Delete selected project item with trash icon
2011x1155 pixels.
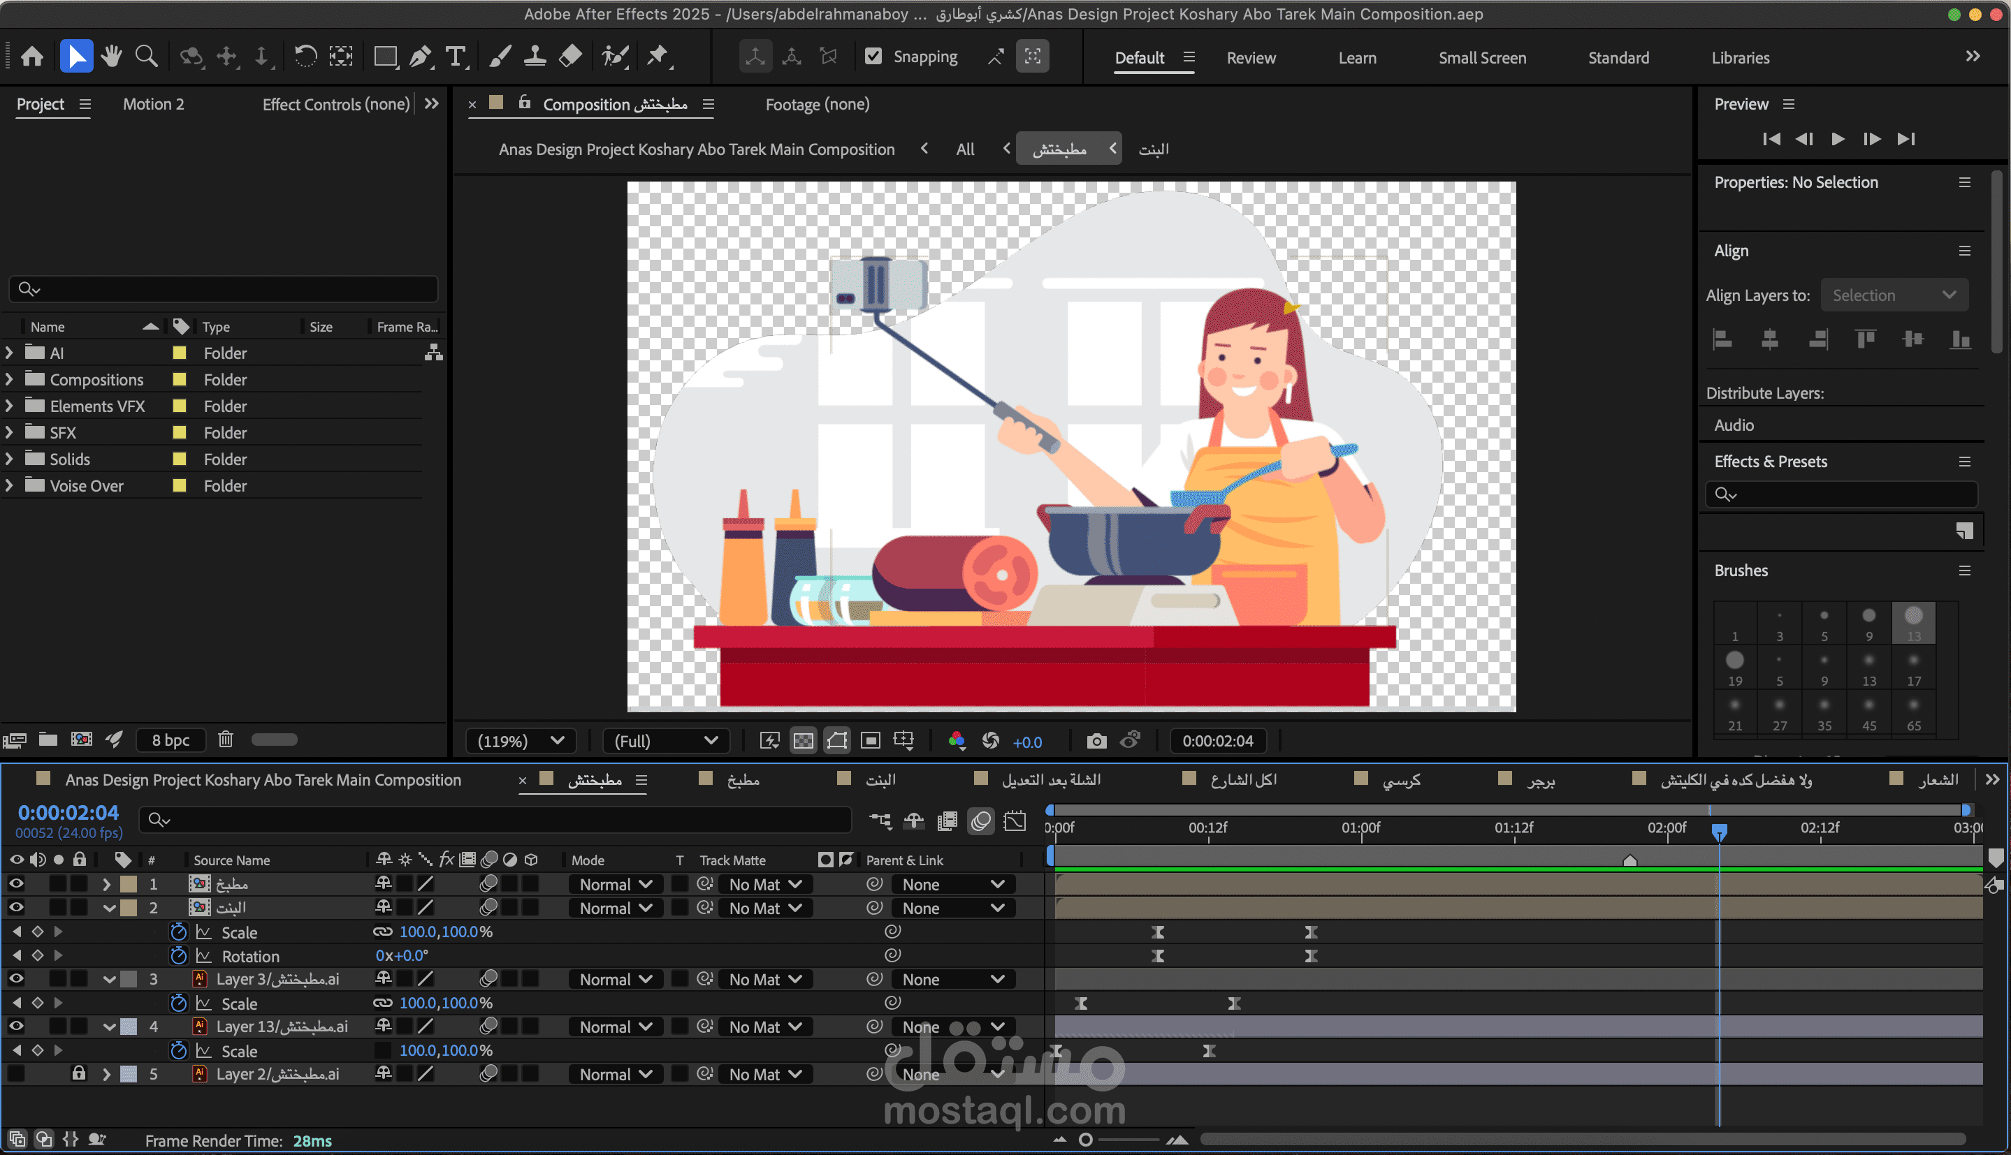(x=226, y=740)
